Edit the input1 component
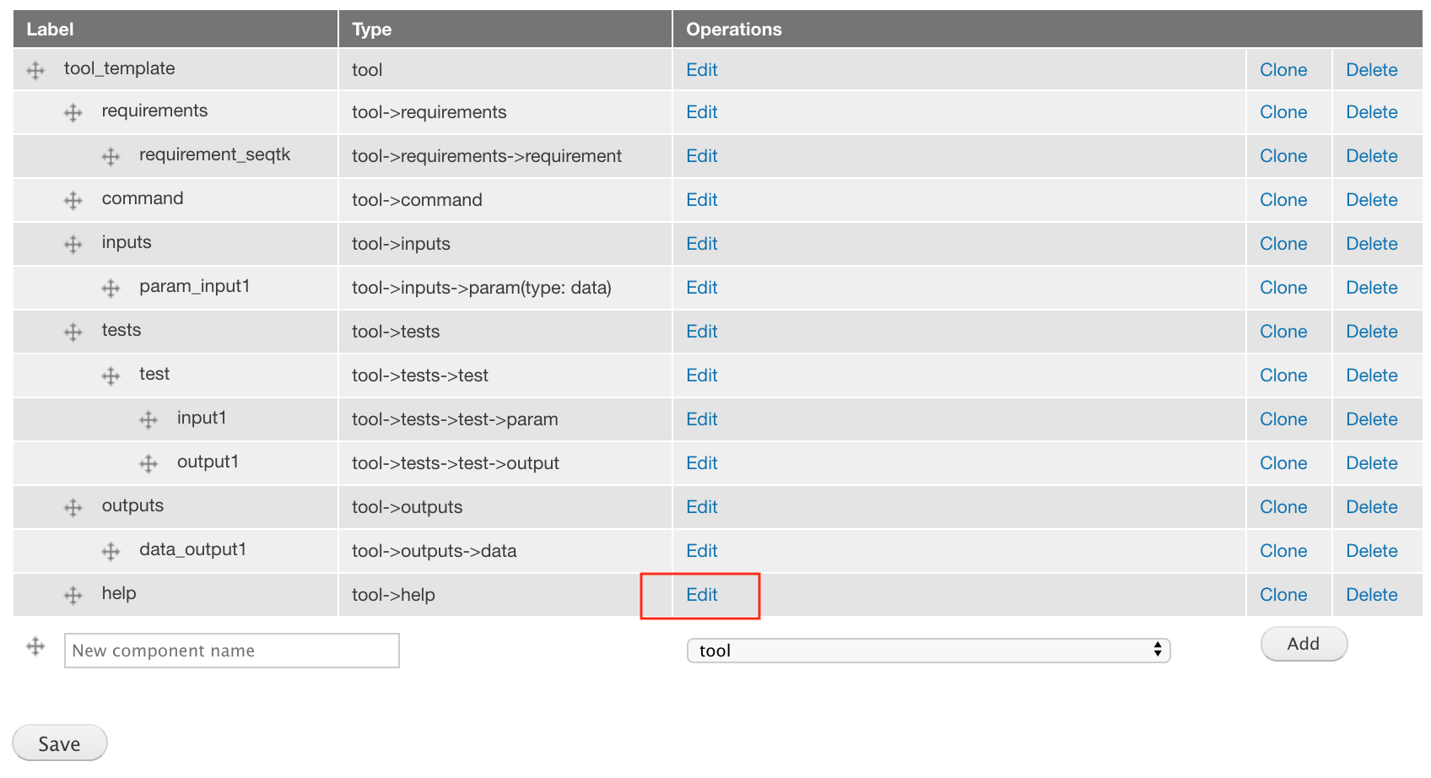The image size is (1431, 778). pyautogui.click(x=702, y=419)
